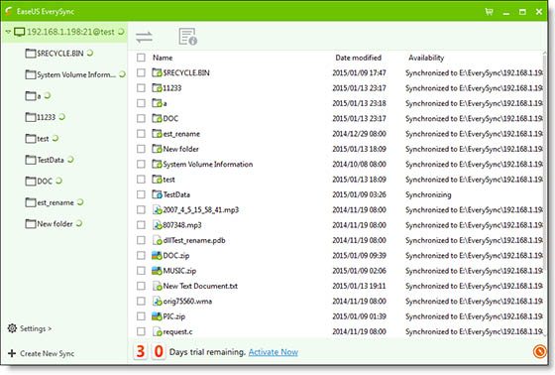Click the Settings gear icon

coord(12,328)
